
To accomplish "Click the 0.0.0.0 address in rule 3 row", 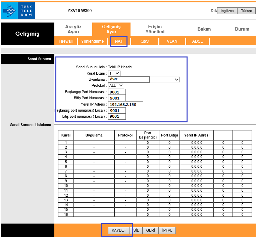I will pyautogui.click(x=197, y=152).
